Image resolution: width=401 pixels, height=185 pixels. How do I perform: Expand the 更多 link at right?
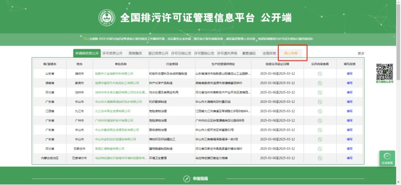pos(361,54)
